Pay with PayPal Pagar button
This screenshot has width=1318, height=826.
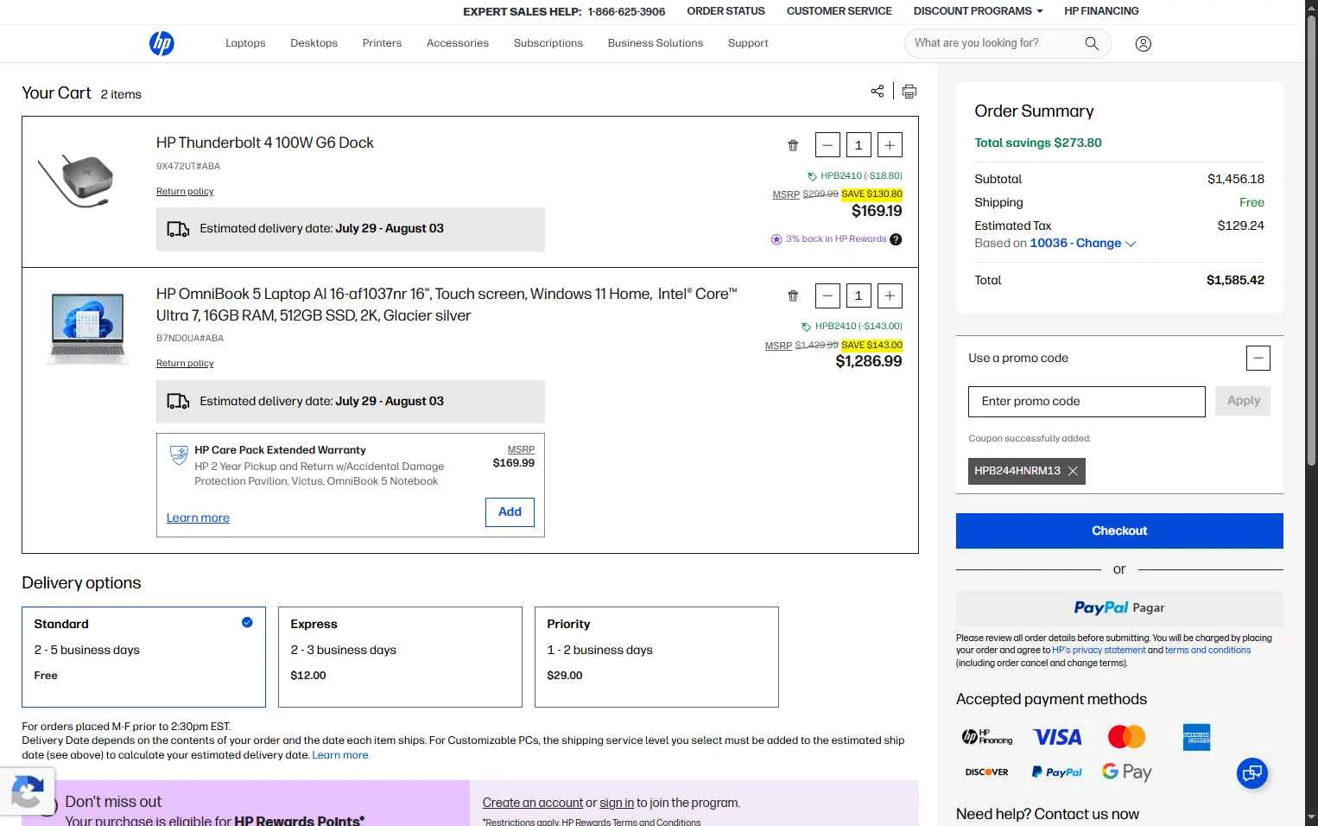[1119, 607]
